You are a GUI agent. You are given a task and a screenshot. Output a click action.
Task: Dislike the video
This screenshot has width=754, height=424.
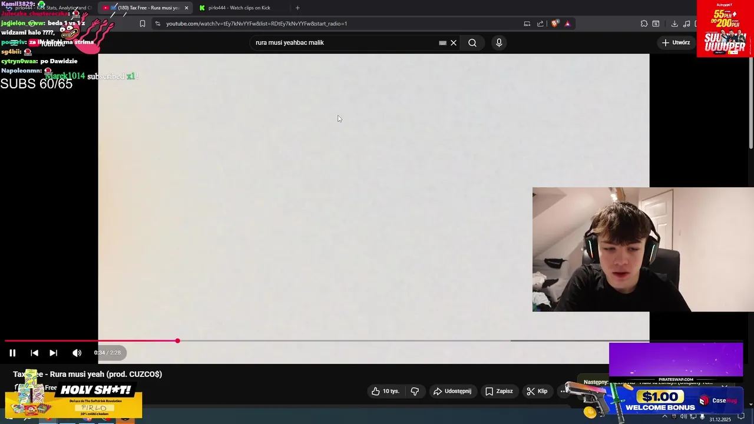pyautogui.click(x=415, y=391)
